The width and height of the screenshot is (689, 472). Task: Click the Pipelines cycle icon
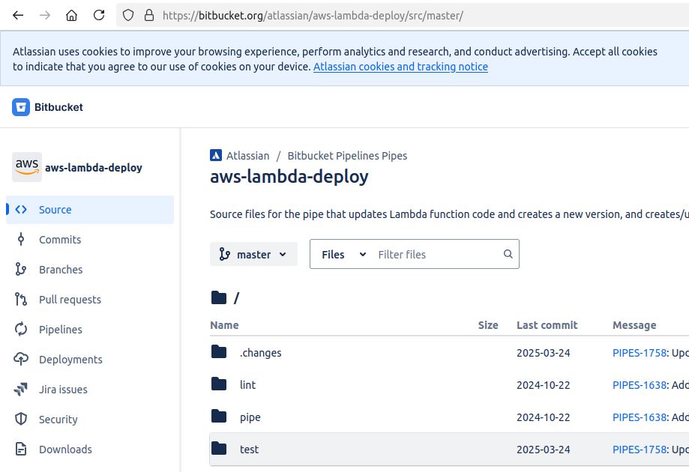click(21, 330)
